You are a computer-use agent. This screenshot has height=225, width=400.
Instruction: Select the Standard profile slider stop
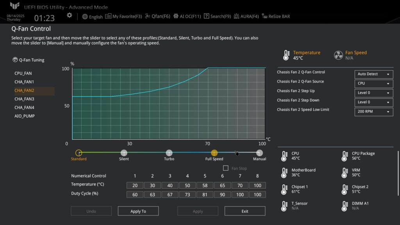click(x=79, y=153)
